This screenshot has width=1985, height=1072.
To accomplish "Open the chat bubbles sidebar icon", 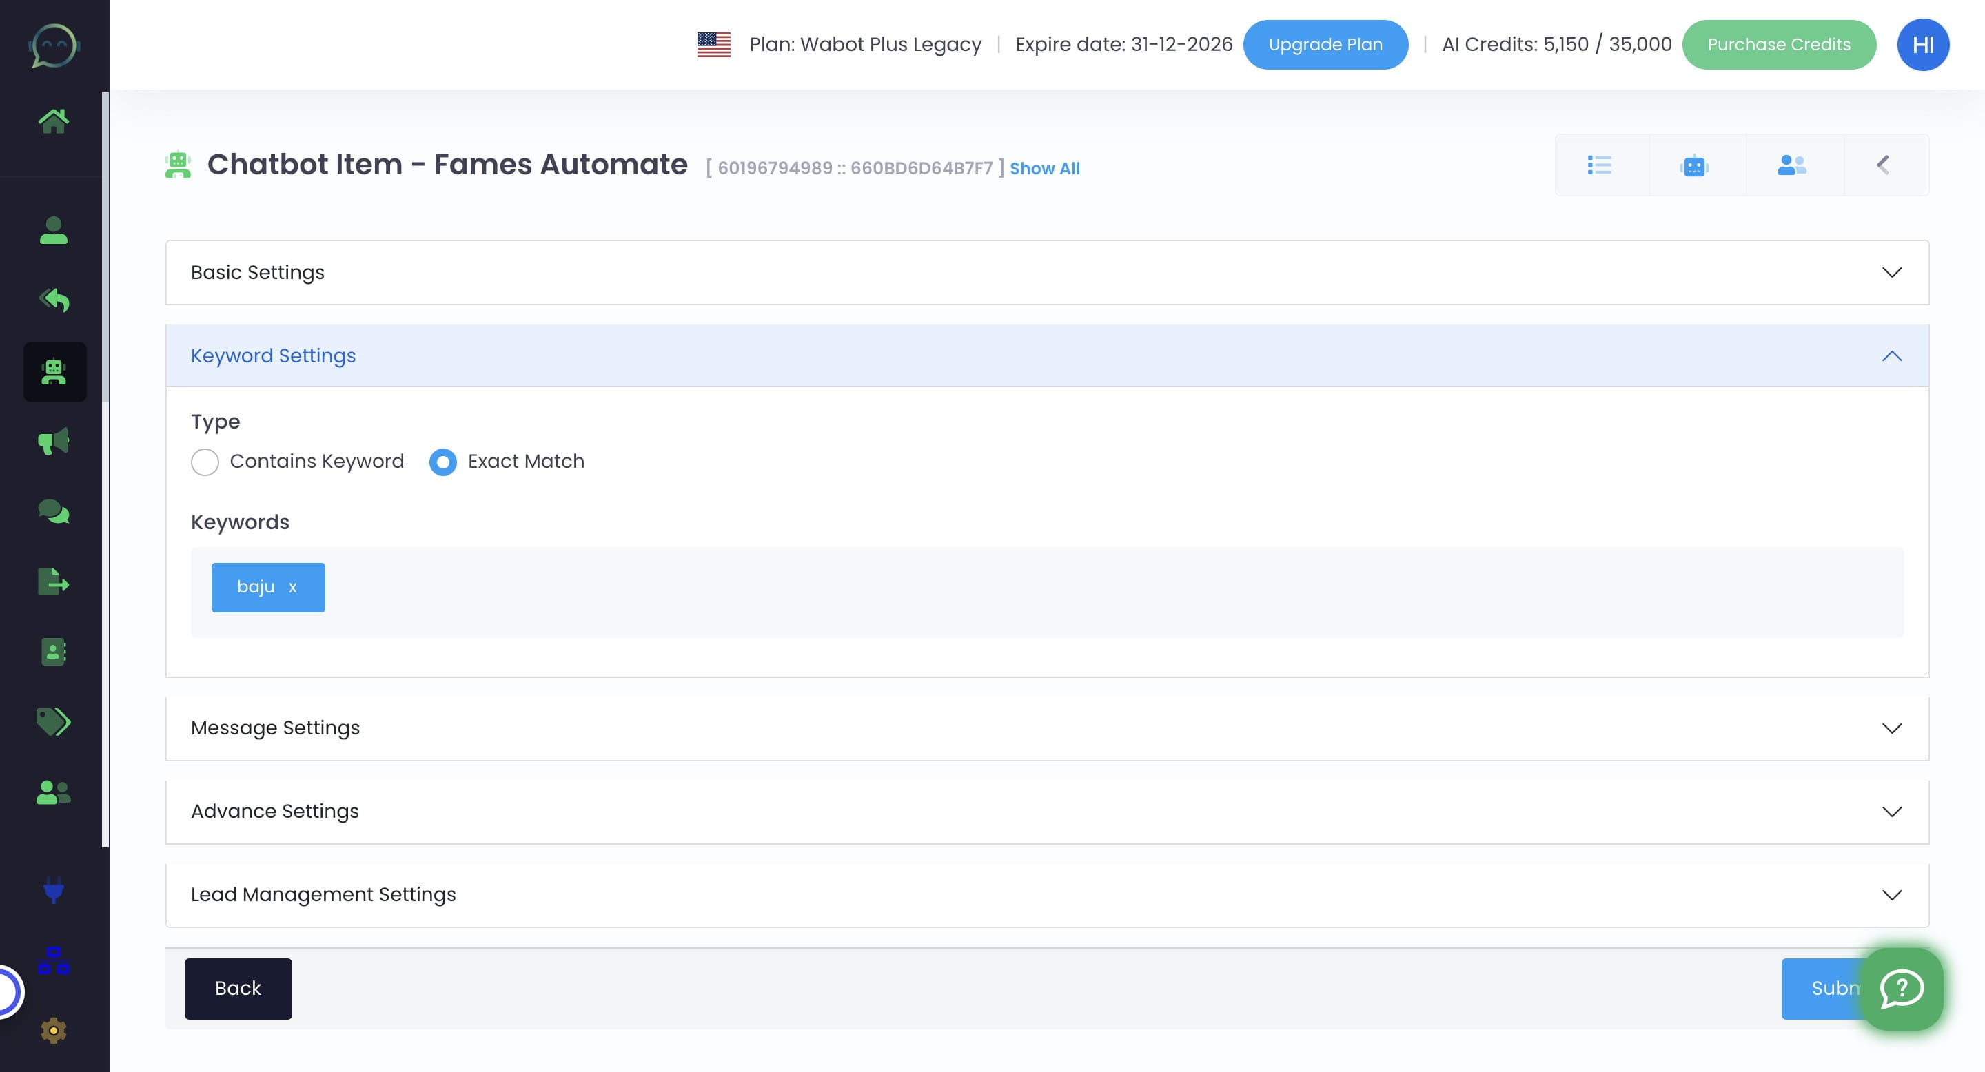I will click(53, 511).
